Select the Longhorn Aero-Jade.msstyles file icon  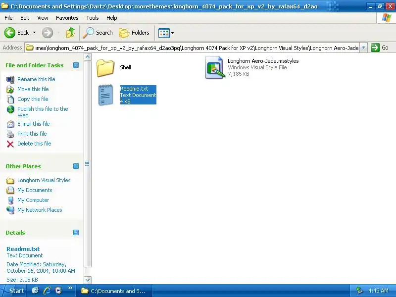[215, 67]
